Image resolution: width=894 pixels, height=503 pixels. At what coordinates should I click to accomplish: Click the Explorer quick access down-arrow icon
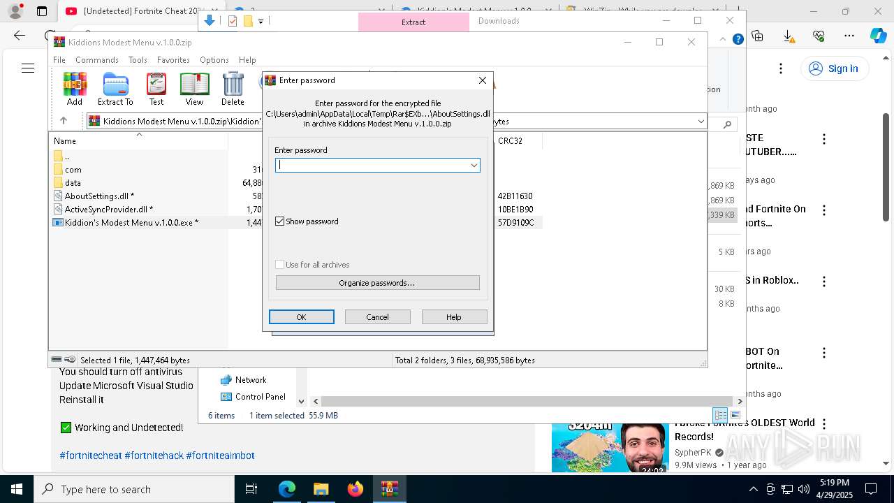click(209, 21)
